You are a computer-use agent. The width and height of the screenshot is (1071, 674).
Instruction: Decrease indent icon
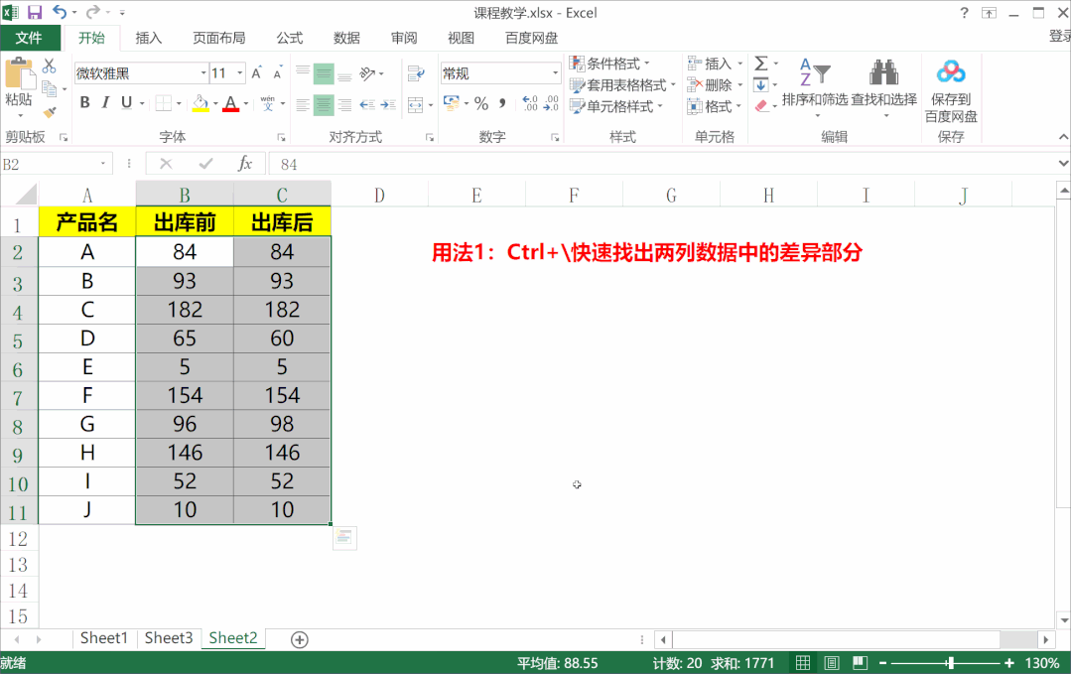click(x=367, y=104)
